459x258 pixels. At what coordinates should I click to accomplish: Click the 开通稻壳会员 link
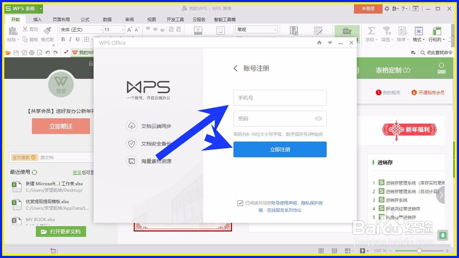[x=428, y=93]
